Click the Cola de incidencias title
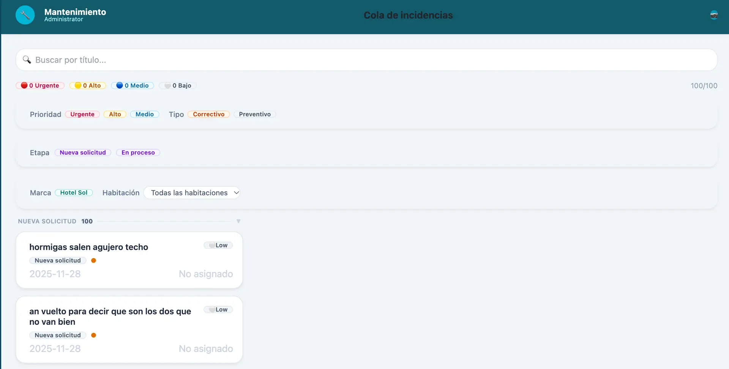The height and width of the screenshot is (369, 729). [408, 15]
